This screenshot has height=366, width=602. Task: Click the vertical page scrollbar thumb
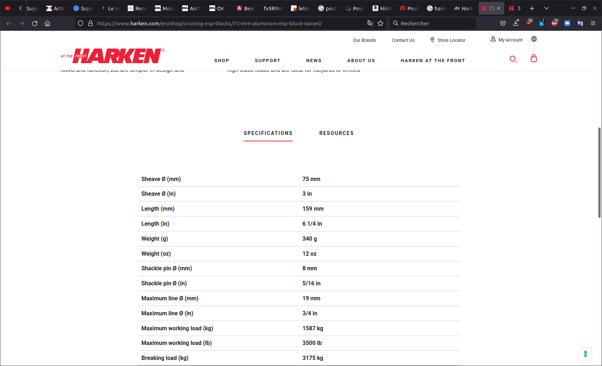pos(599,172)
